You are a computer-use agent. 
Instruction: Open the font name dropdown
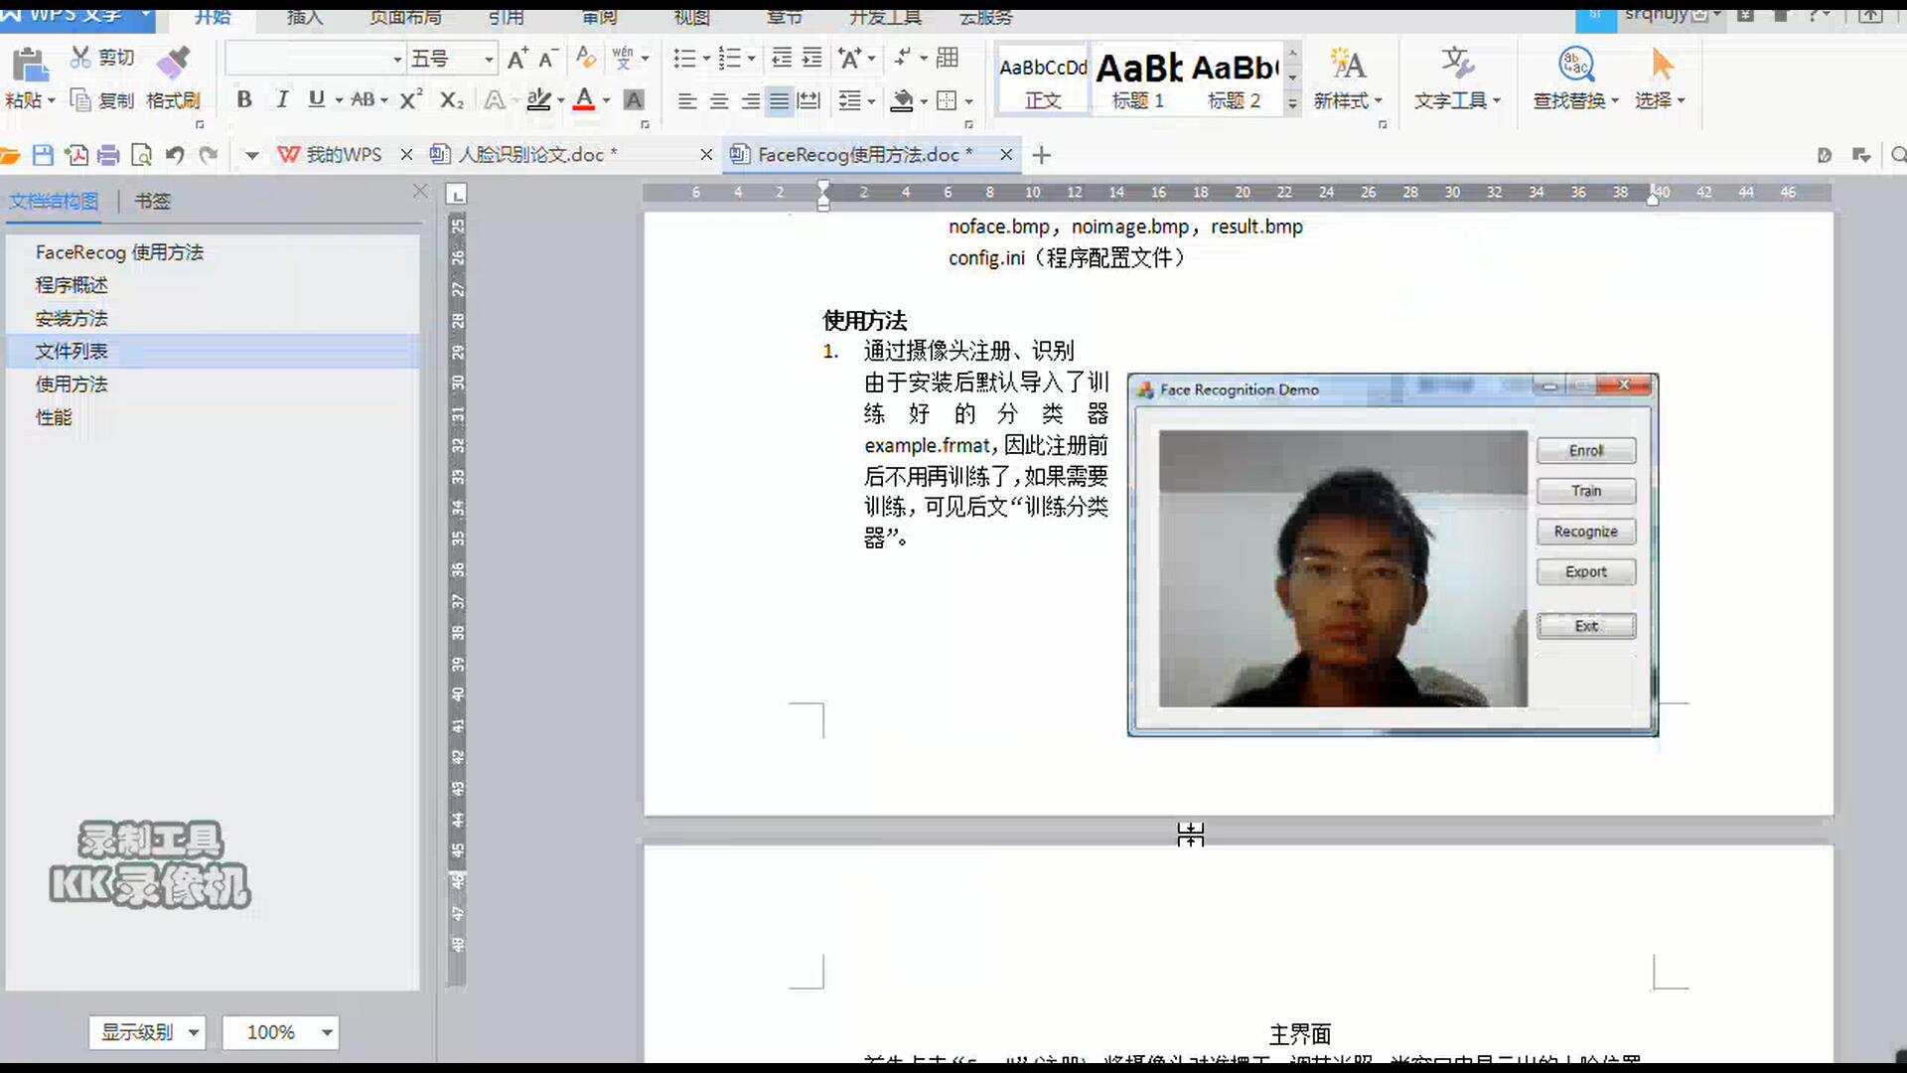click(x=397, y=60)
